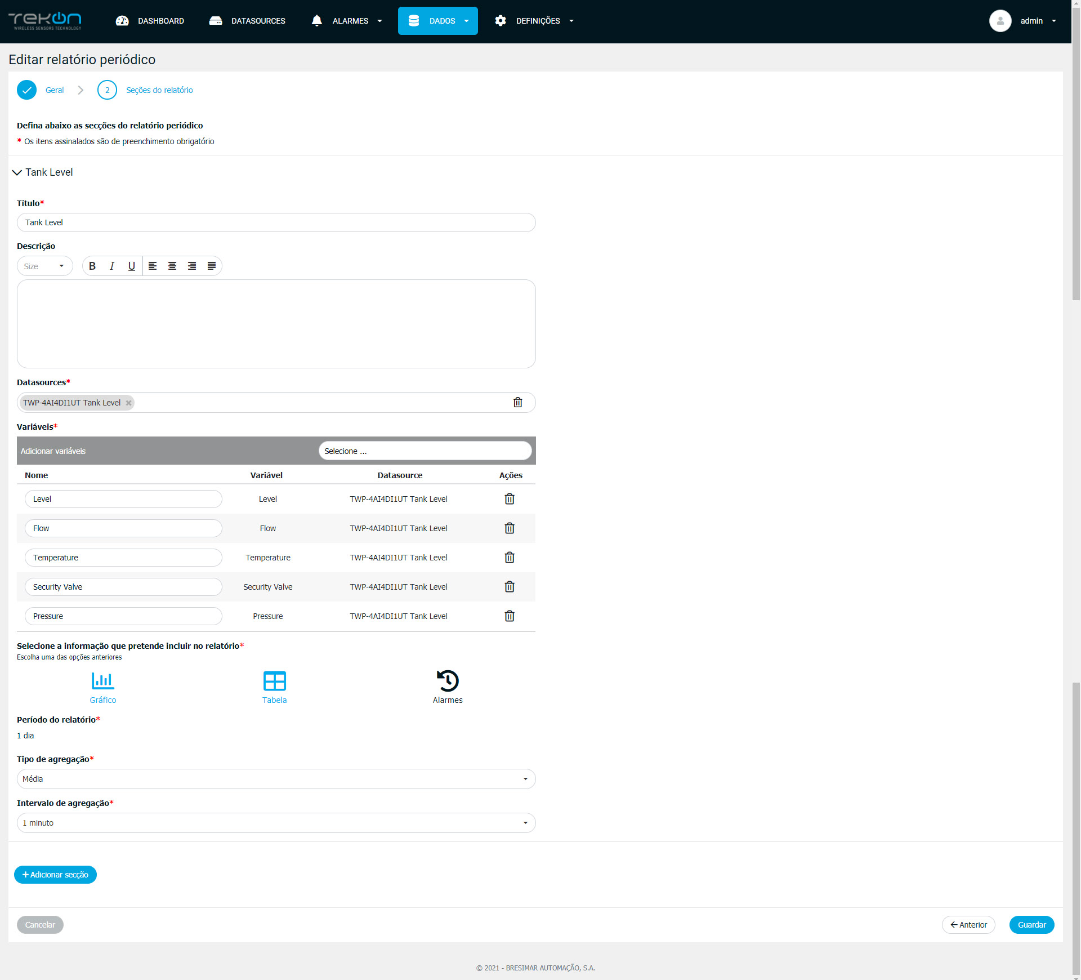Click the Datasource column header
1081x980 pixels.
point(400,475)
